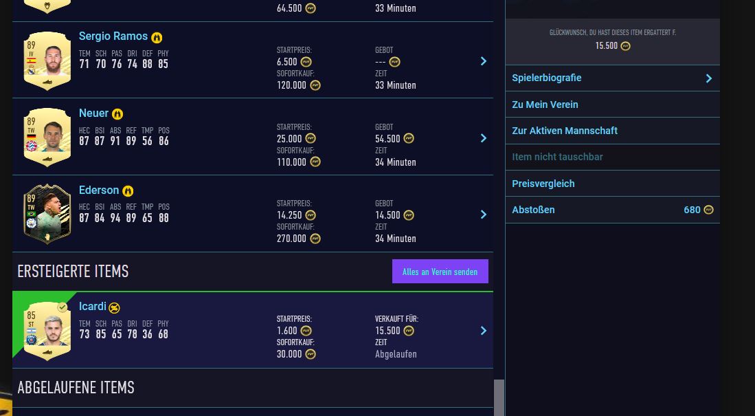The height and width of the screenshot is (416, 755).
Task: Click green checkmark badge on Icardi card
Action: tap(62, 307)
